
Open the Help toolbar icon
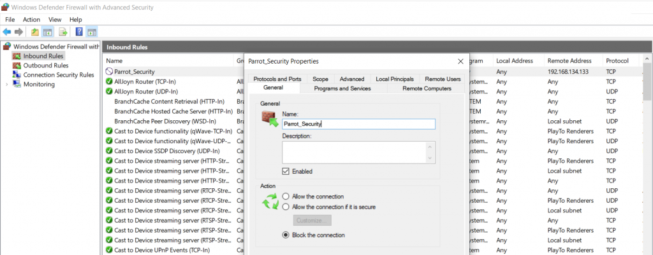pos(78,32)
